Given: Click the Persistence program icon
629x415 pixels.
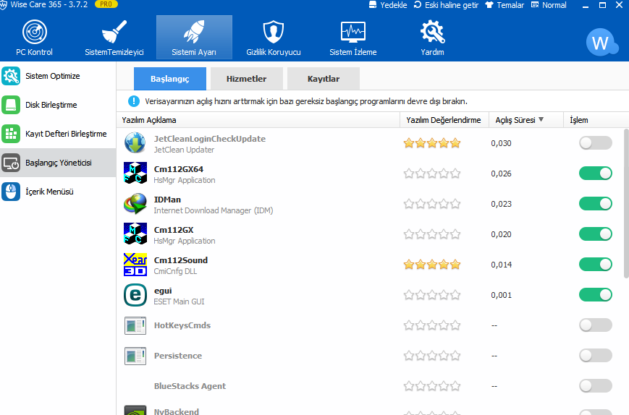Looking at the screenshot, I should [x=135, y=356].
